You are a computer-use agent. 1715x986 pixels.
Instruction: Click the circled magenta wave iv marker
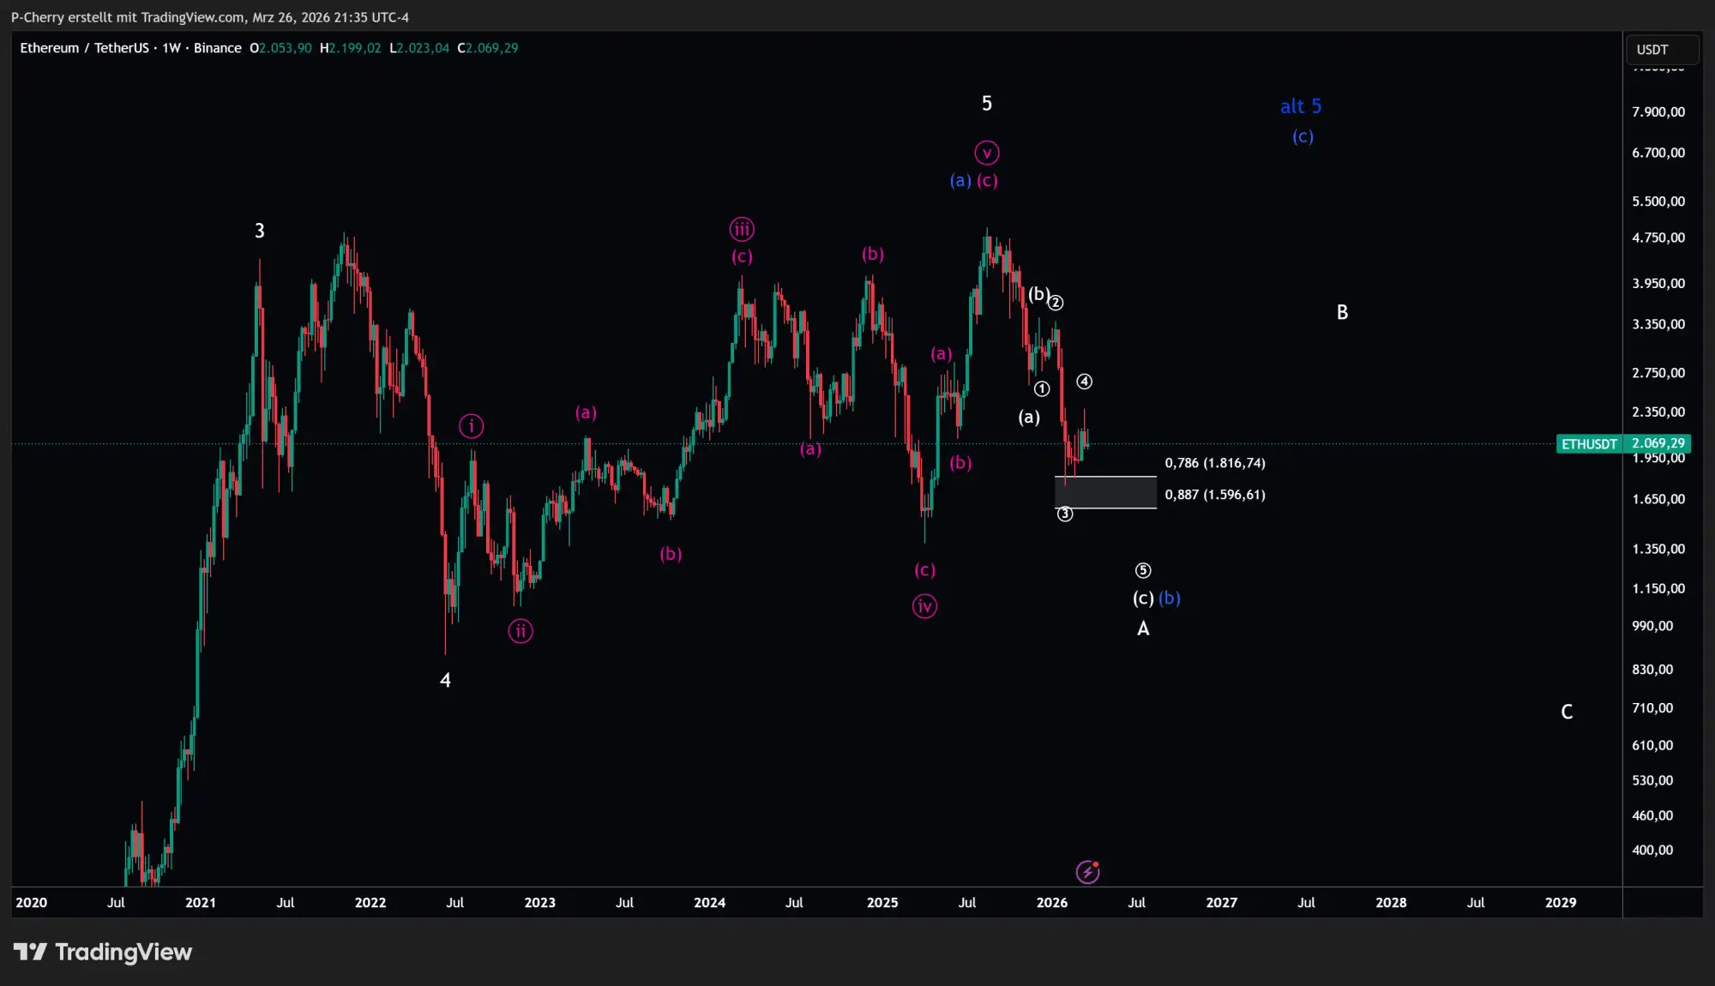tap(924, 606)
